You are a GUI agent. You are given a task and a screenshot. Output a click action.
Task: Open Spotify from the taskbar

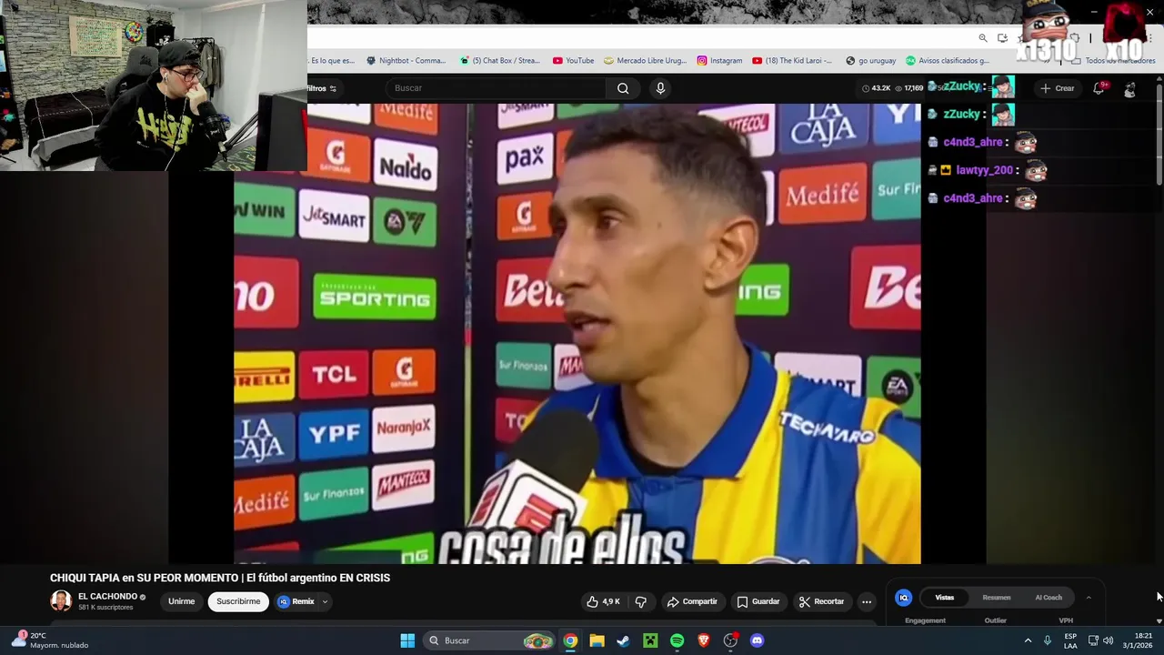tap(677, 640)
